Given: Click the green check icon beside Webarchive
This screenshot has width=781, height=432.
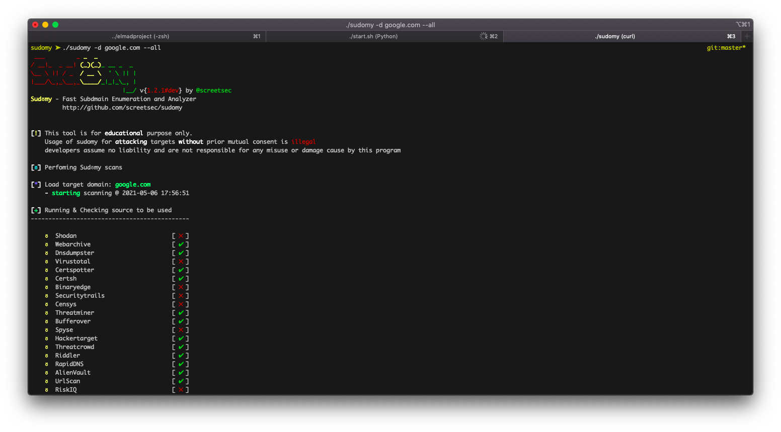Looking at the screenshot, I should point(181,244).
